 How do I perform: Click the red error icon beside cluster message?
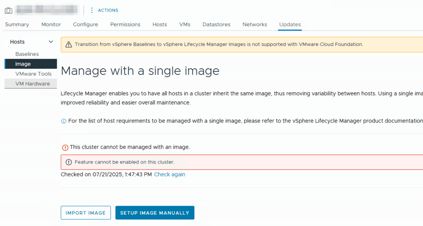click(x=65, y=147)
